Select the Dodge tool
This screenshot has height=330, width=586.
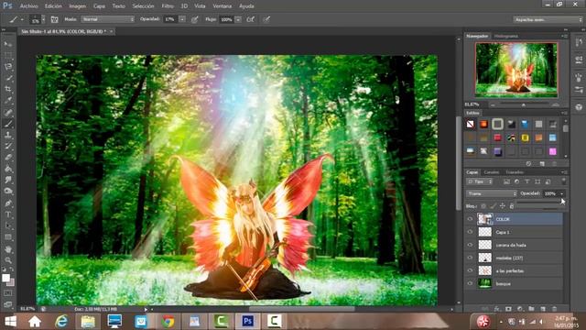tap(8, 192)
